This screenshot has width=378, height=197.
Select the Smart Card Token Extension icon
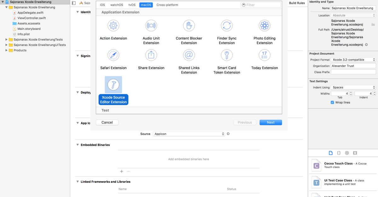(227, 55)
